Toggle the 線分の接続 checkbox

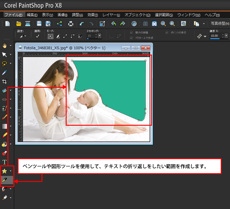(x=131, y=33)
